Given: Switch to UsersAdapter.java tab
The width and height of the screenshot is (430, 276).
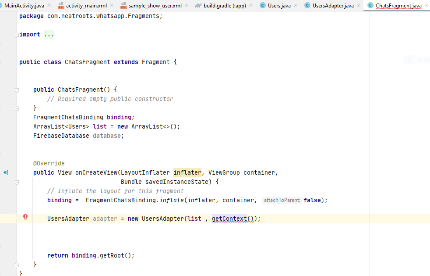Looking at the screenshot, I should (333, 6).
